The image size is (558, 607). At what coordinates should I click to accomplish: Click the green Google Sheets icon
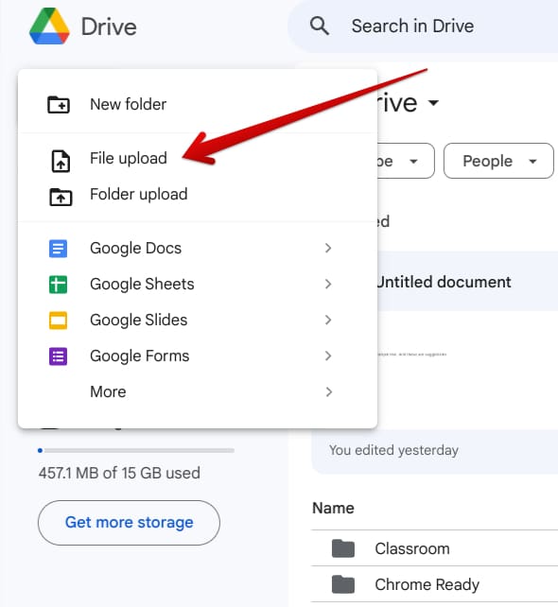coord(58,285)
